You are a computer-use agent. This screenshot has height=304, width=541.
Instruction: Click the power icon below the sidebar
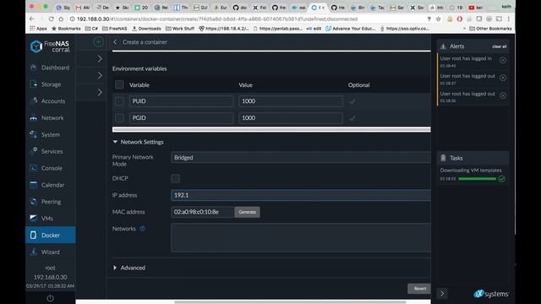click(51, 298)
